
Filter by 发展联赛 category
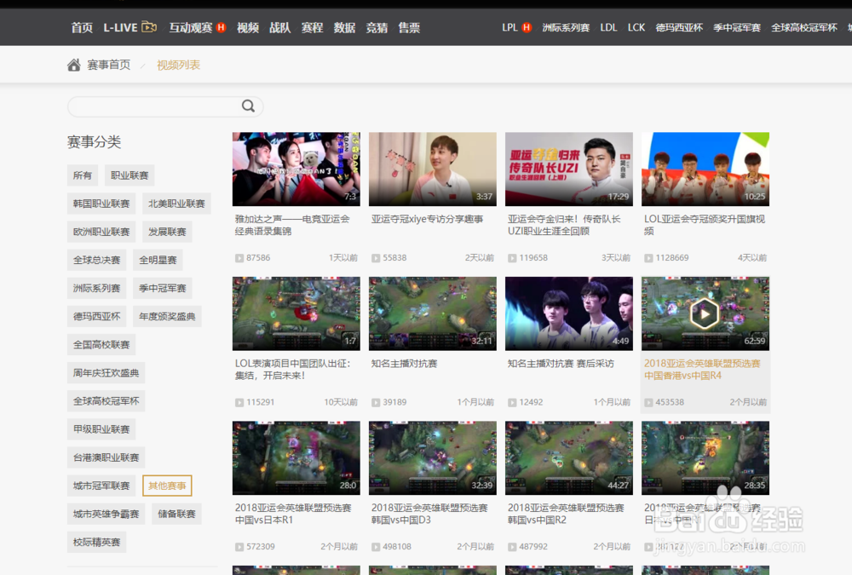click(167, 232)
